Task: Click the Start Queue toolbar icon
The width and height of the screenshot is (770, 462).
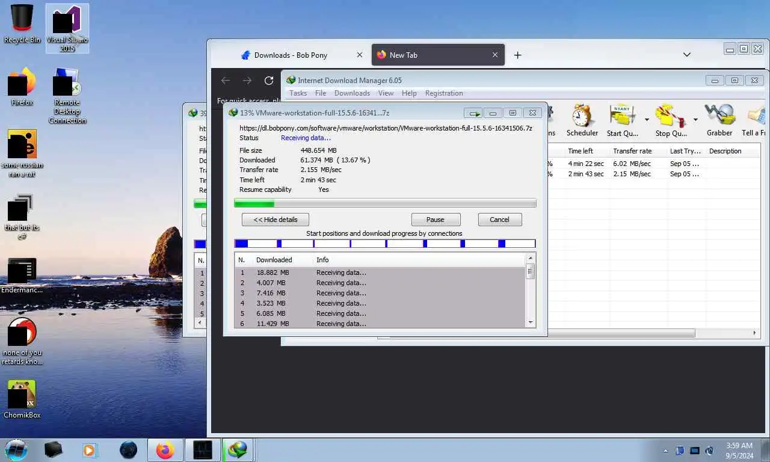Action: [x=622, y=120]
